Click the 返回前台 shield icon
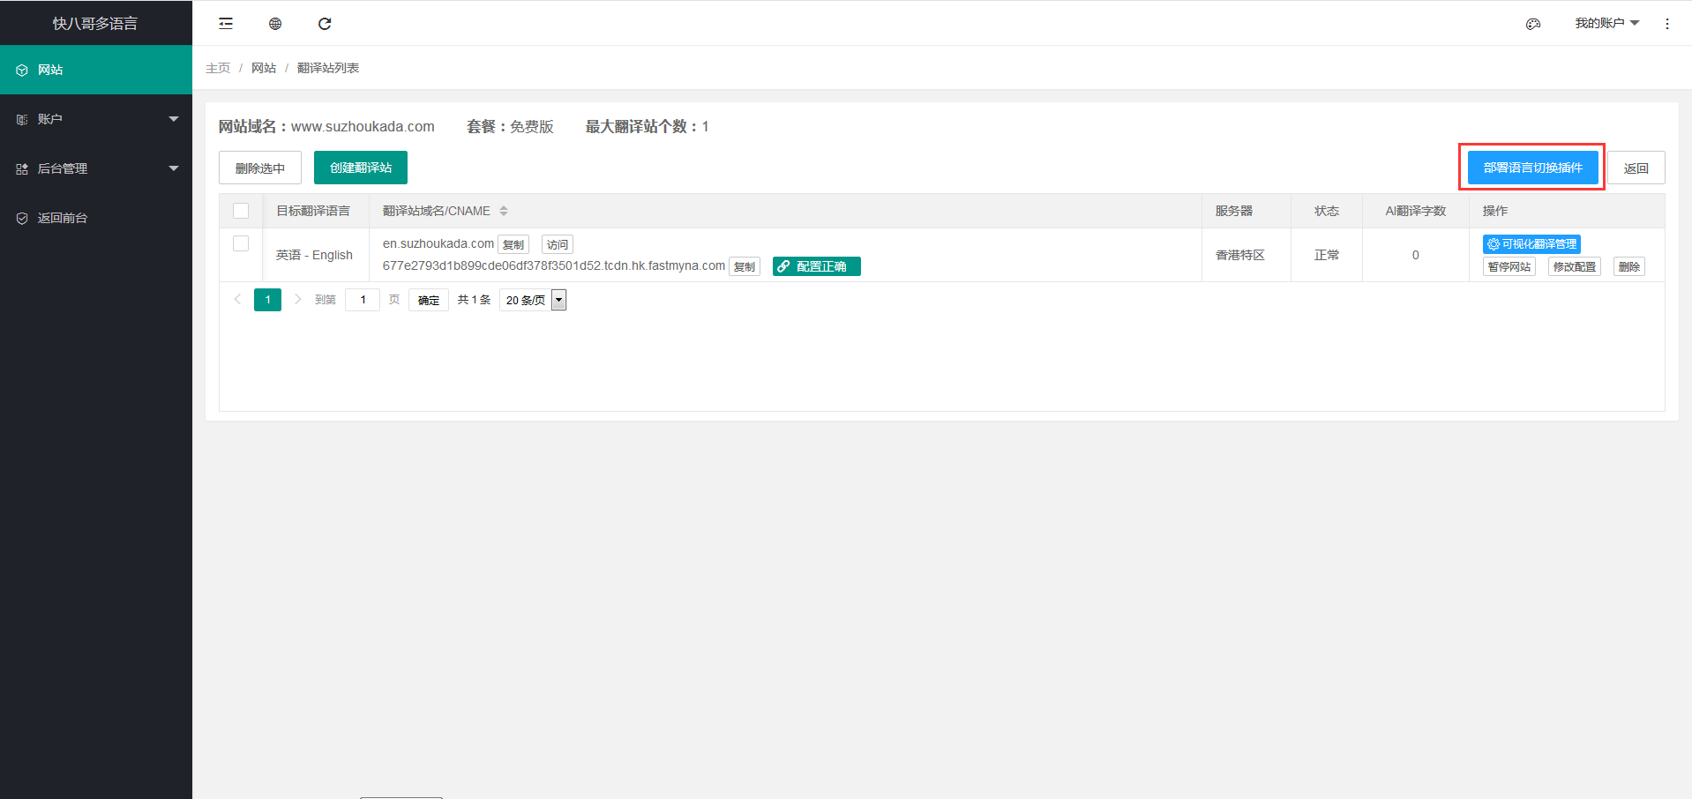Screen dimensions: 1692x799 point(22,218)
